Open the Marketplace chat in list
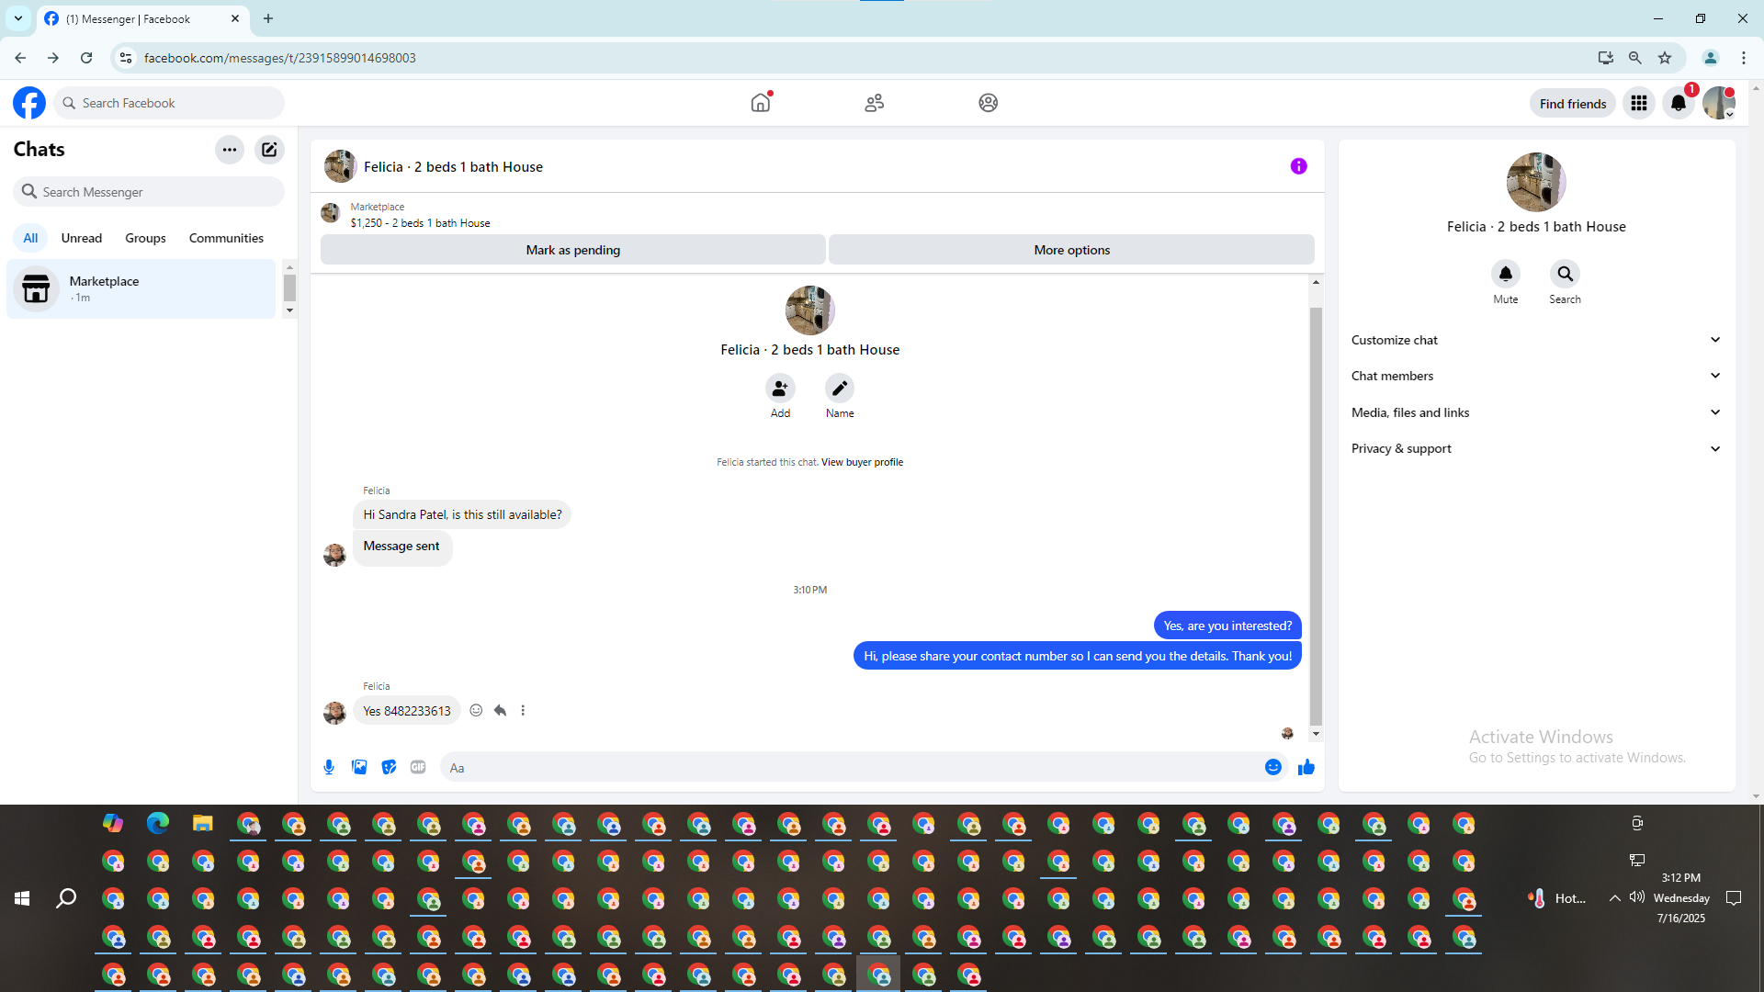 coord(141,288)
